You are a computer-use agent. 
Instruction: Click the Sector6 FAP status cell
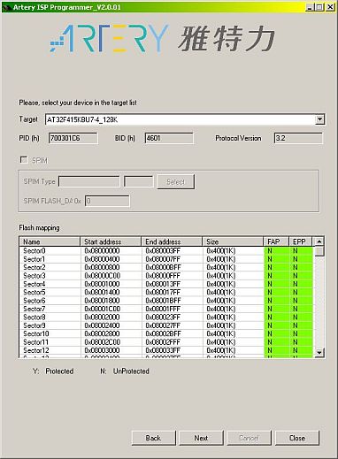pos(276,301)
